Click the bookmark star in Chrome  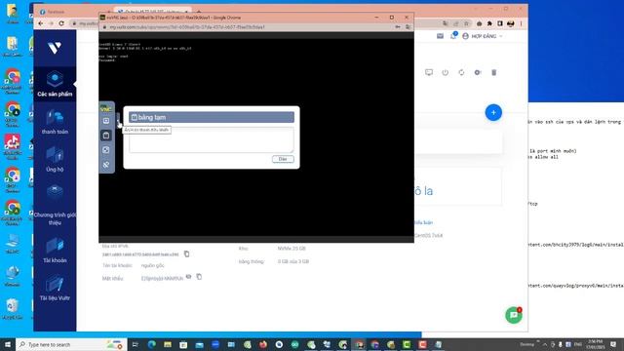click(x=466, y=23)
